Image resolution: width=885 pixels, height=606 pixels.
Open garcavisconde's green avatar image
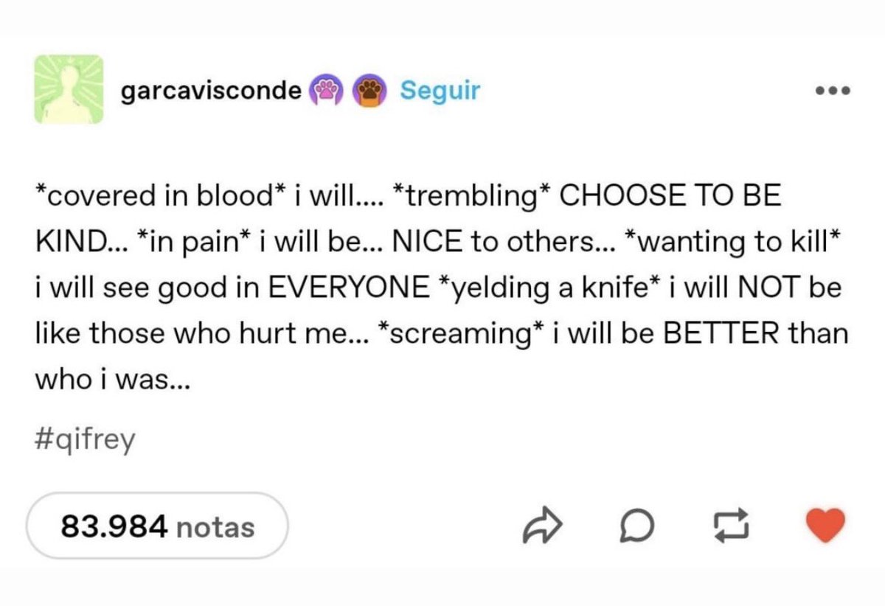[x=66, y=88]
